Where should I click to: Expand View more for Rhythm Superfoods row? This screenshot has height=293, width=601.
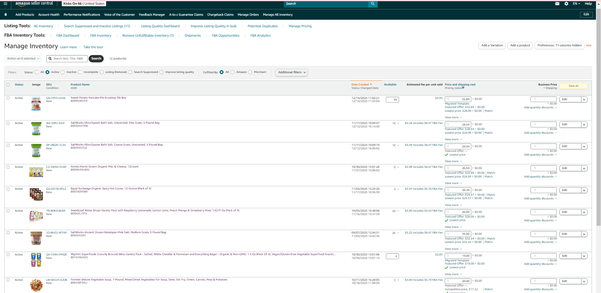(453, 274)
